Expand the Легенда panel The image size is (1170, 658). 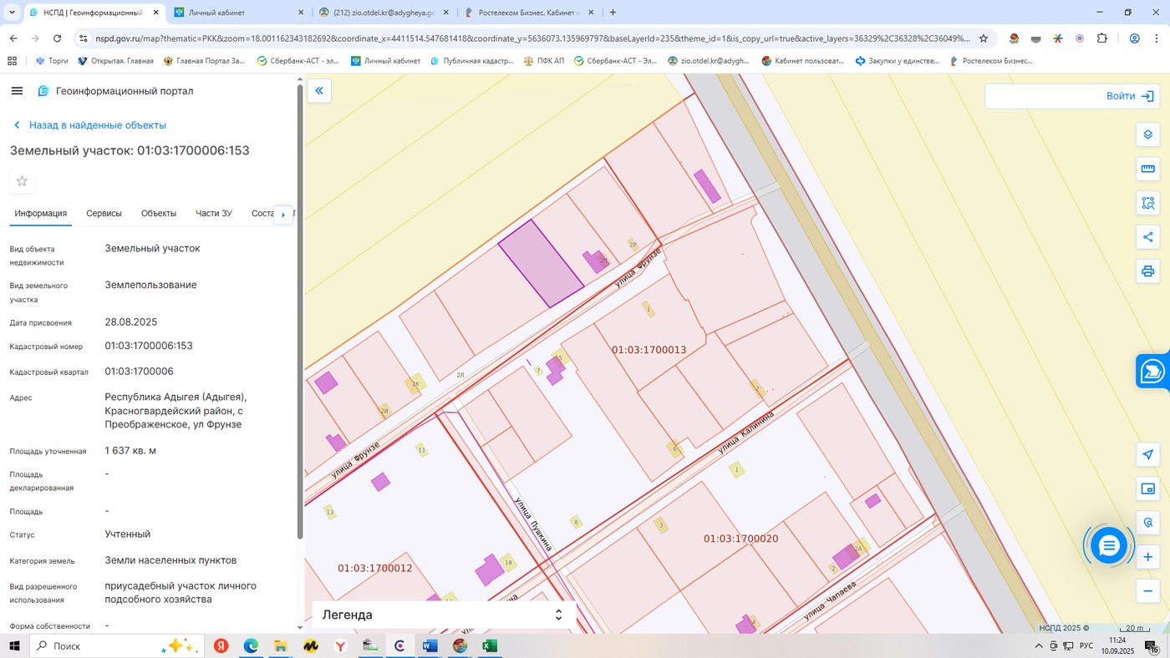(x=444, y=615)
